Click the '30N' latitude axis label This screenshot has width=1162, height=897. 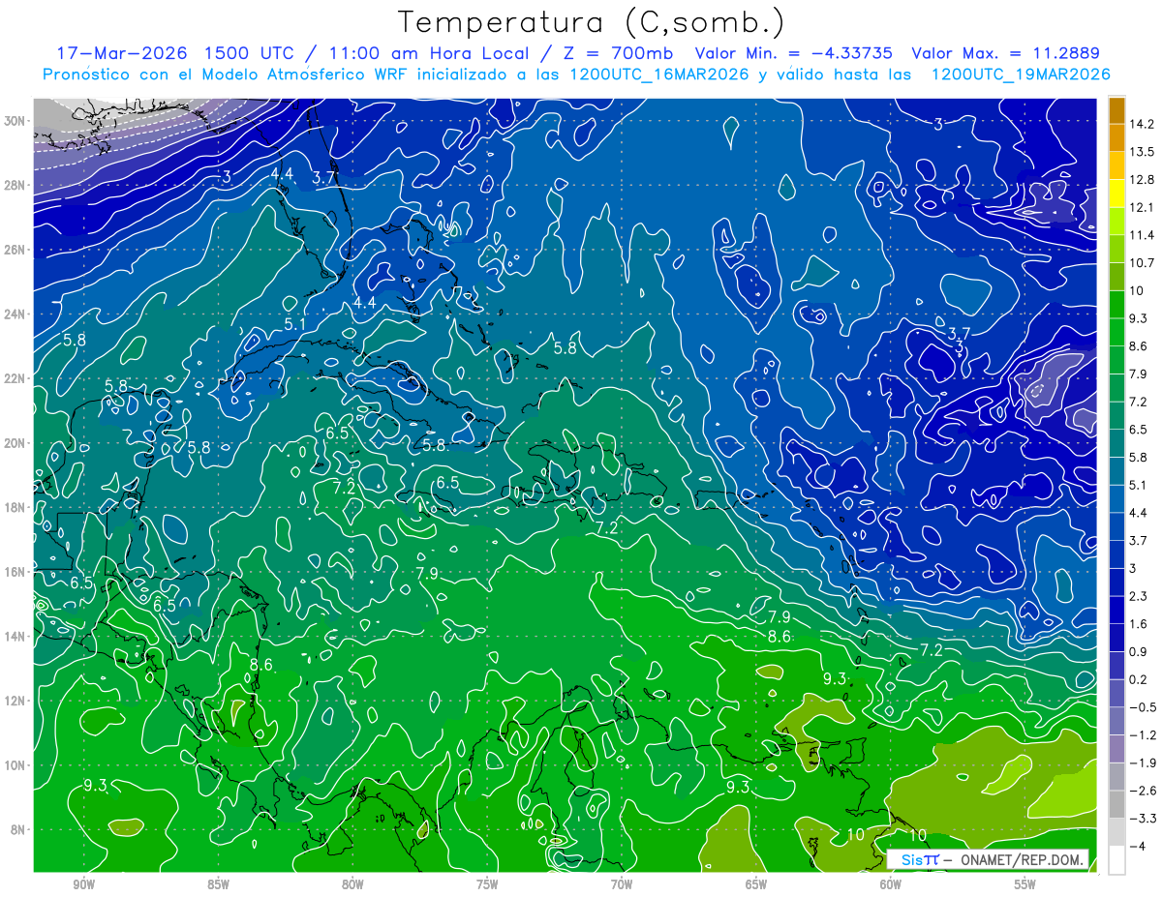[x=15, y=121]
